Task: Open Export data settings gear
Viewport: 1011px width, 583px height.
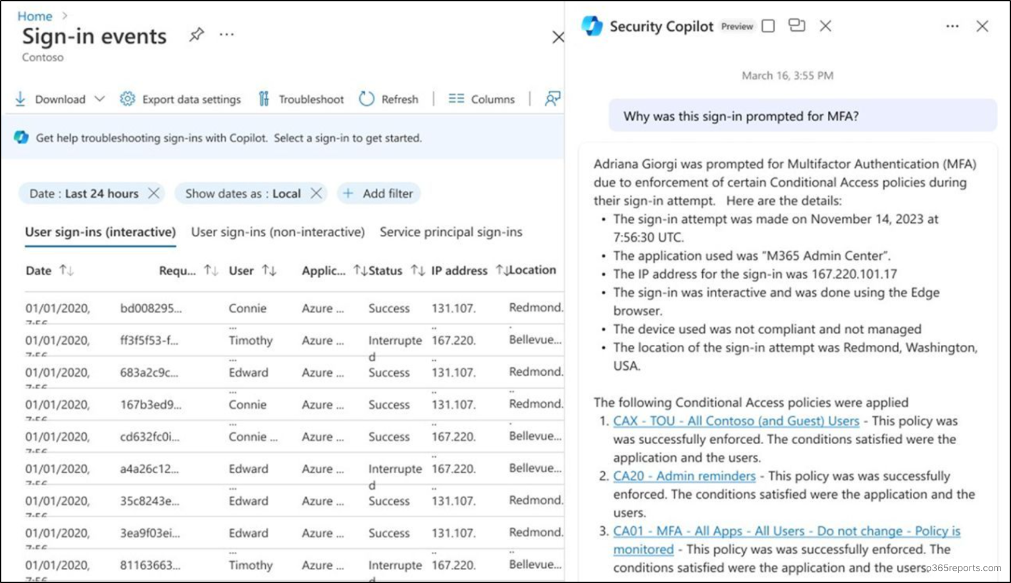Action: (x=127, y=99)
